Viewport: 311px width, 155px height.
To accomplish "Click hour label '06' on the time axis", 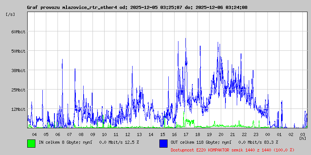I will click(x=58, y=134).
